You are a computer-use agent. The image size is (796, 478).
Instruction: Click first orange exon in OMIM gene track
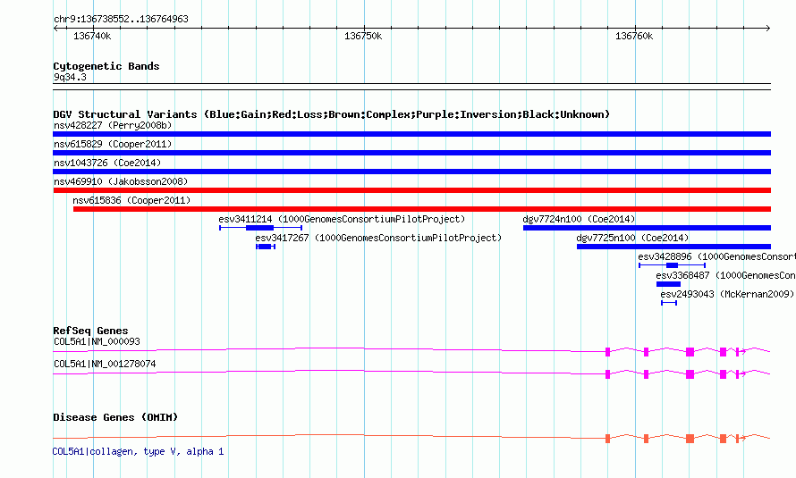(607, 439)
